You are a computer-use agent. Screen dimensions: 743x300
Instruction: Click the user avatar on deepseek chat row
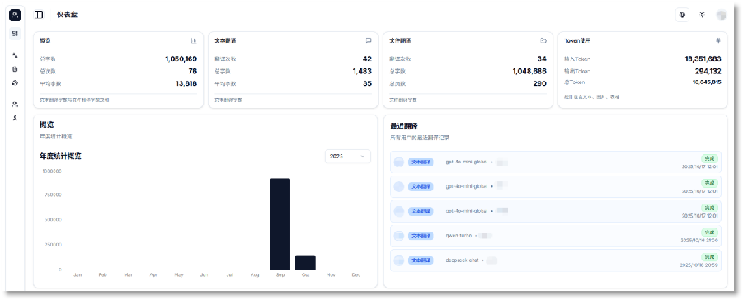(x=399, y=260)
